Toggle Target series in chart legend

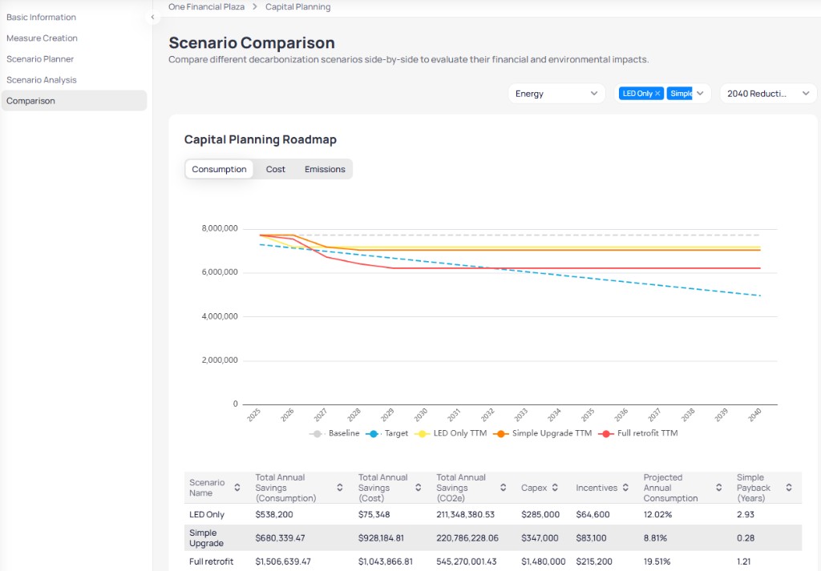click(x=387, y=433)
